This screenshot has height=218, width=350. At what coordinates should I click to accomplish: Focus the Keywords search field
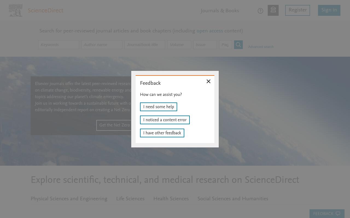pyautogui.click(x=59, y=45)
